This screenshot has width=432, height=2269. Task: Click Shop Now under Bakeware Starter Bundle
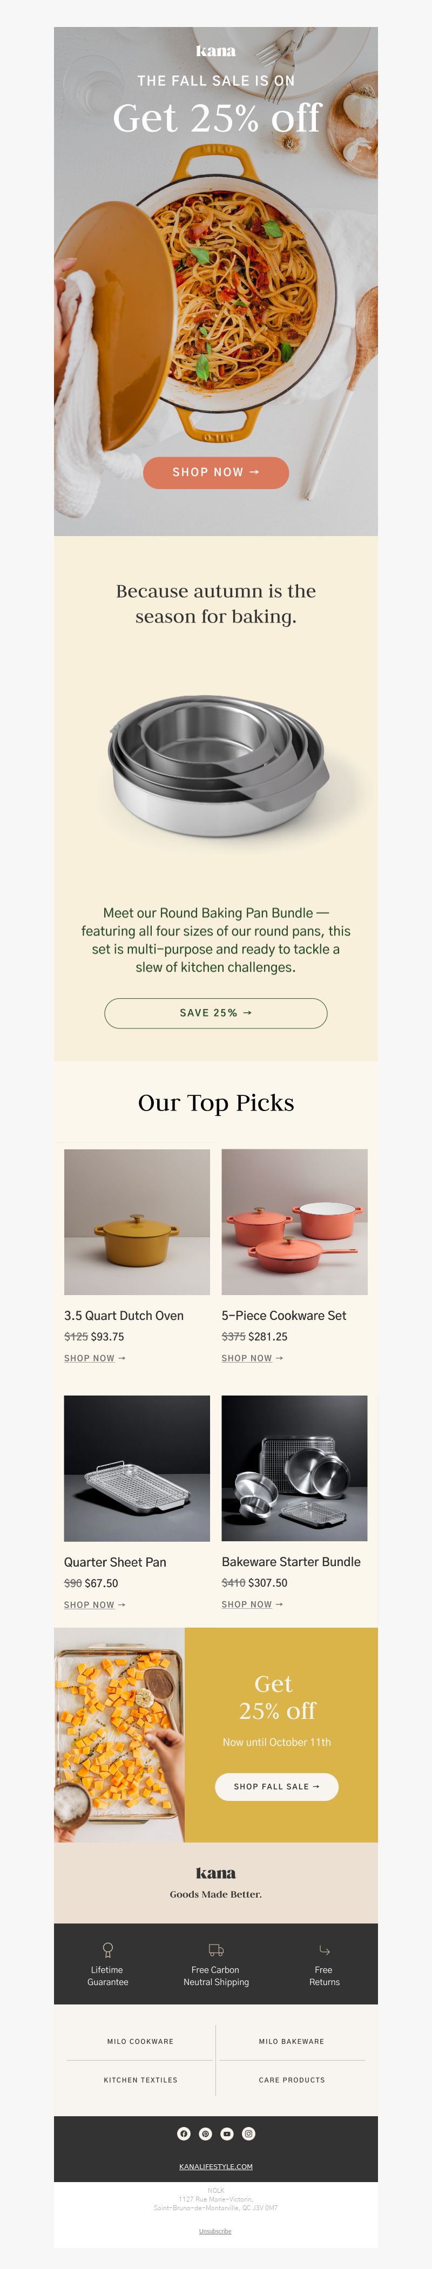pyautogui.click(x=252, y=1604)
